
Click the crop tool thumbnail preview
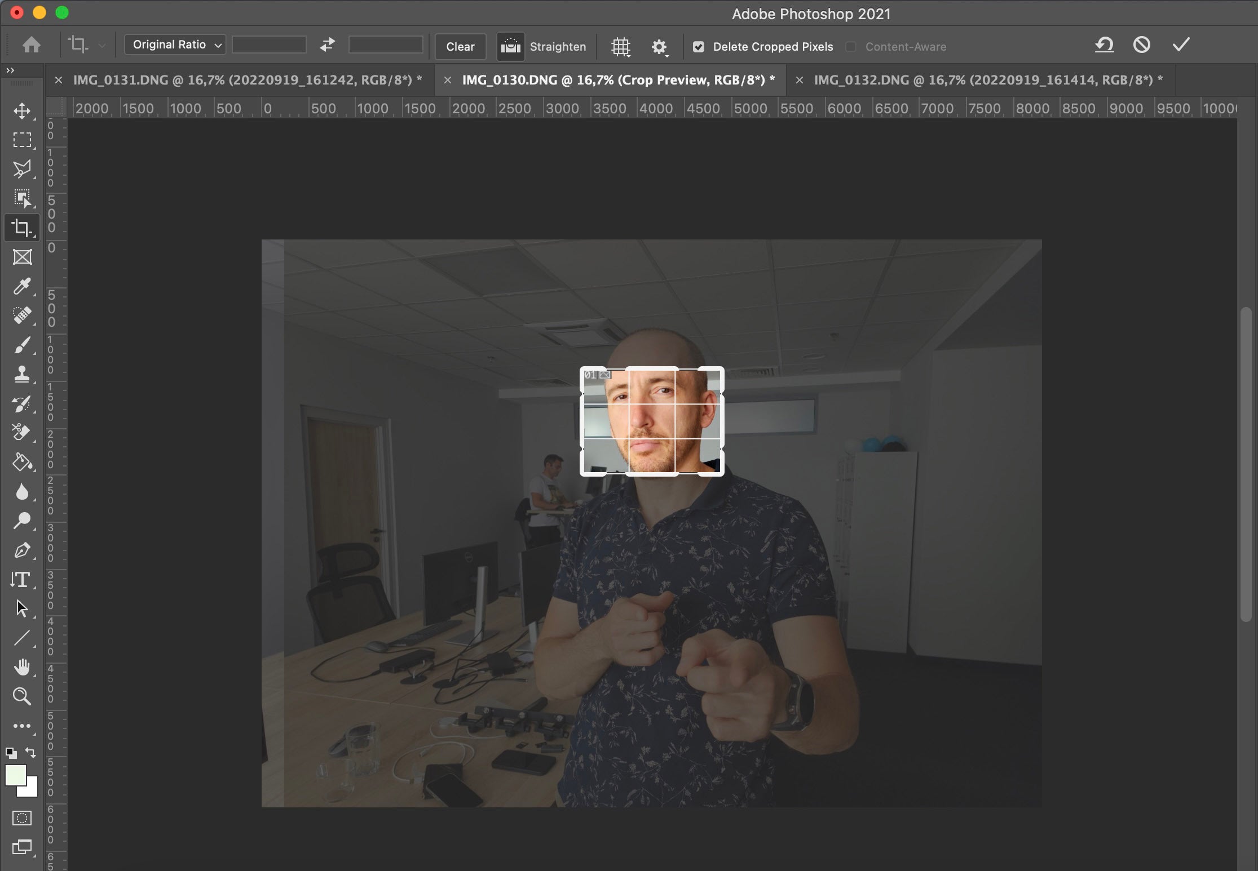click(x=607, y=375)
